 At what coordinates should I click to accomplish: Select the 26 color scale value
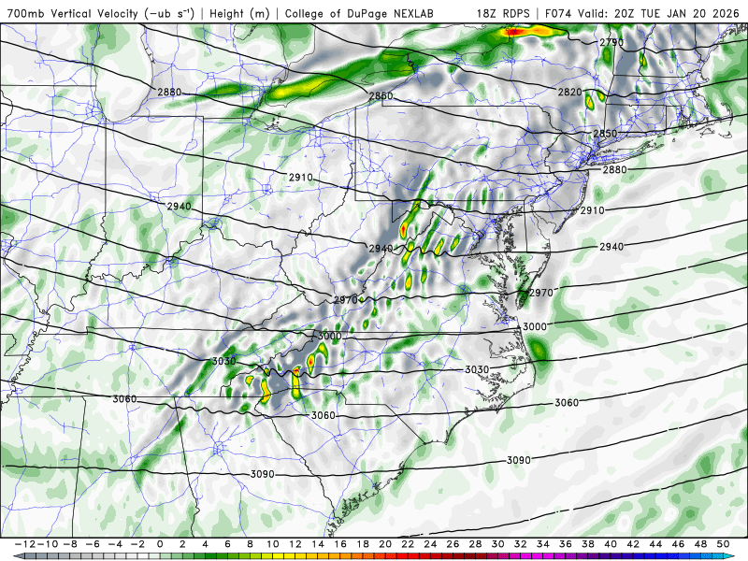(453, 544)
